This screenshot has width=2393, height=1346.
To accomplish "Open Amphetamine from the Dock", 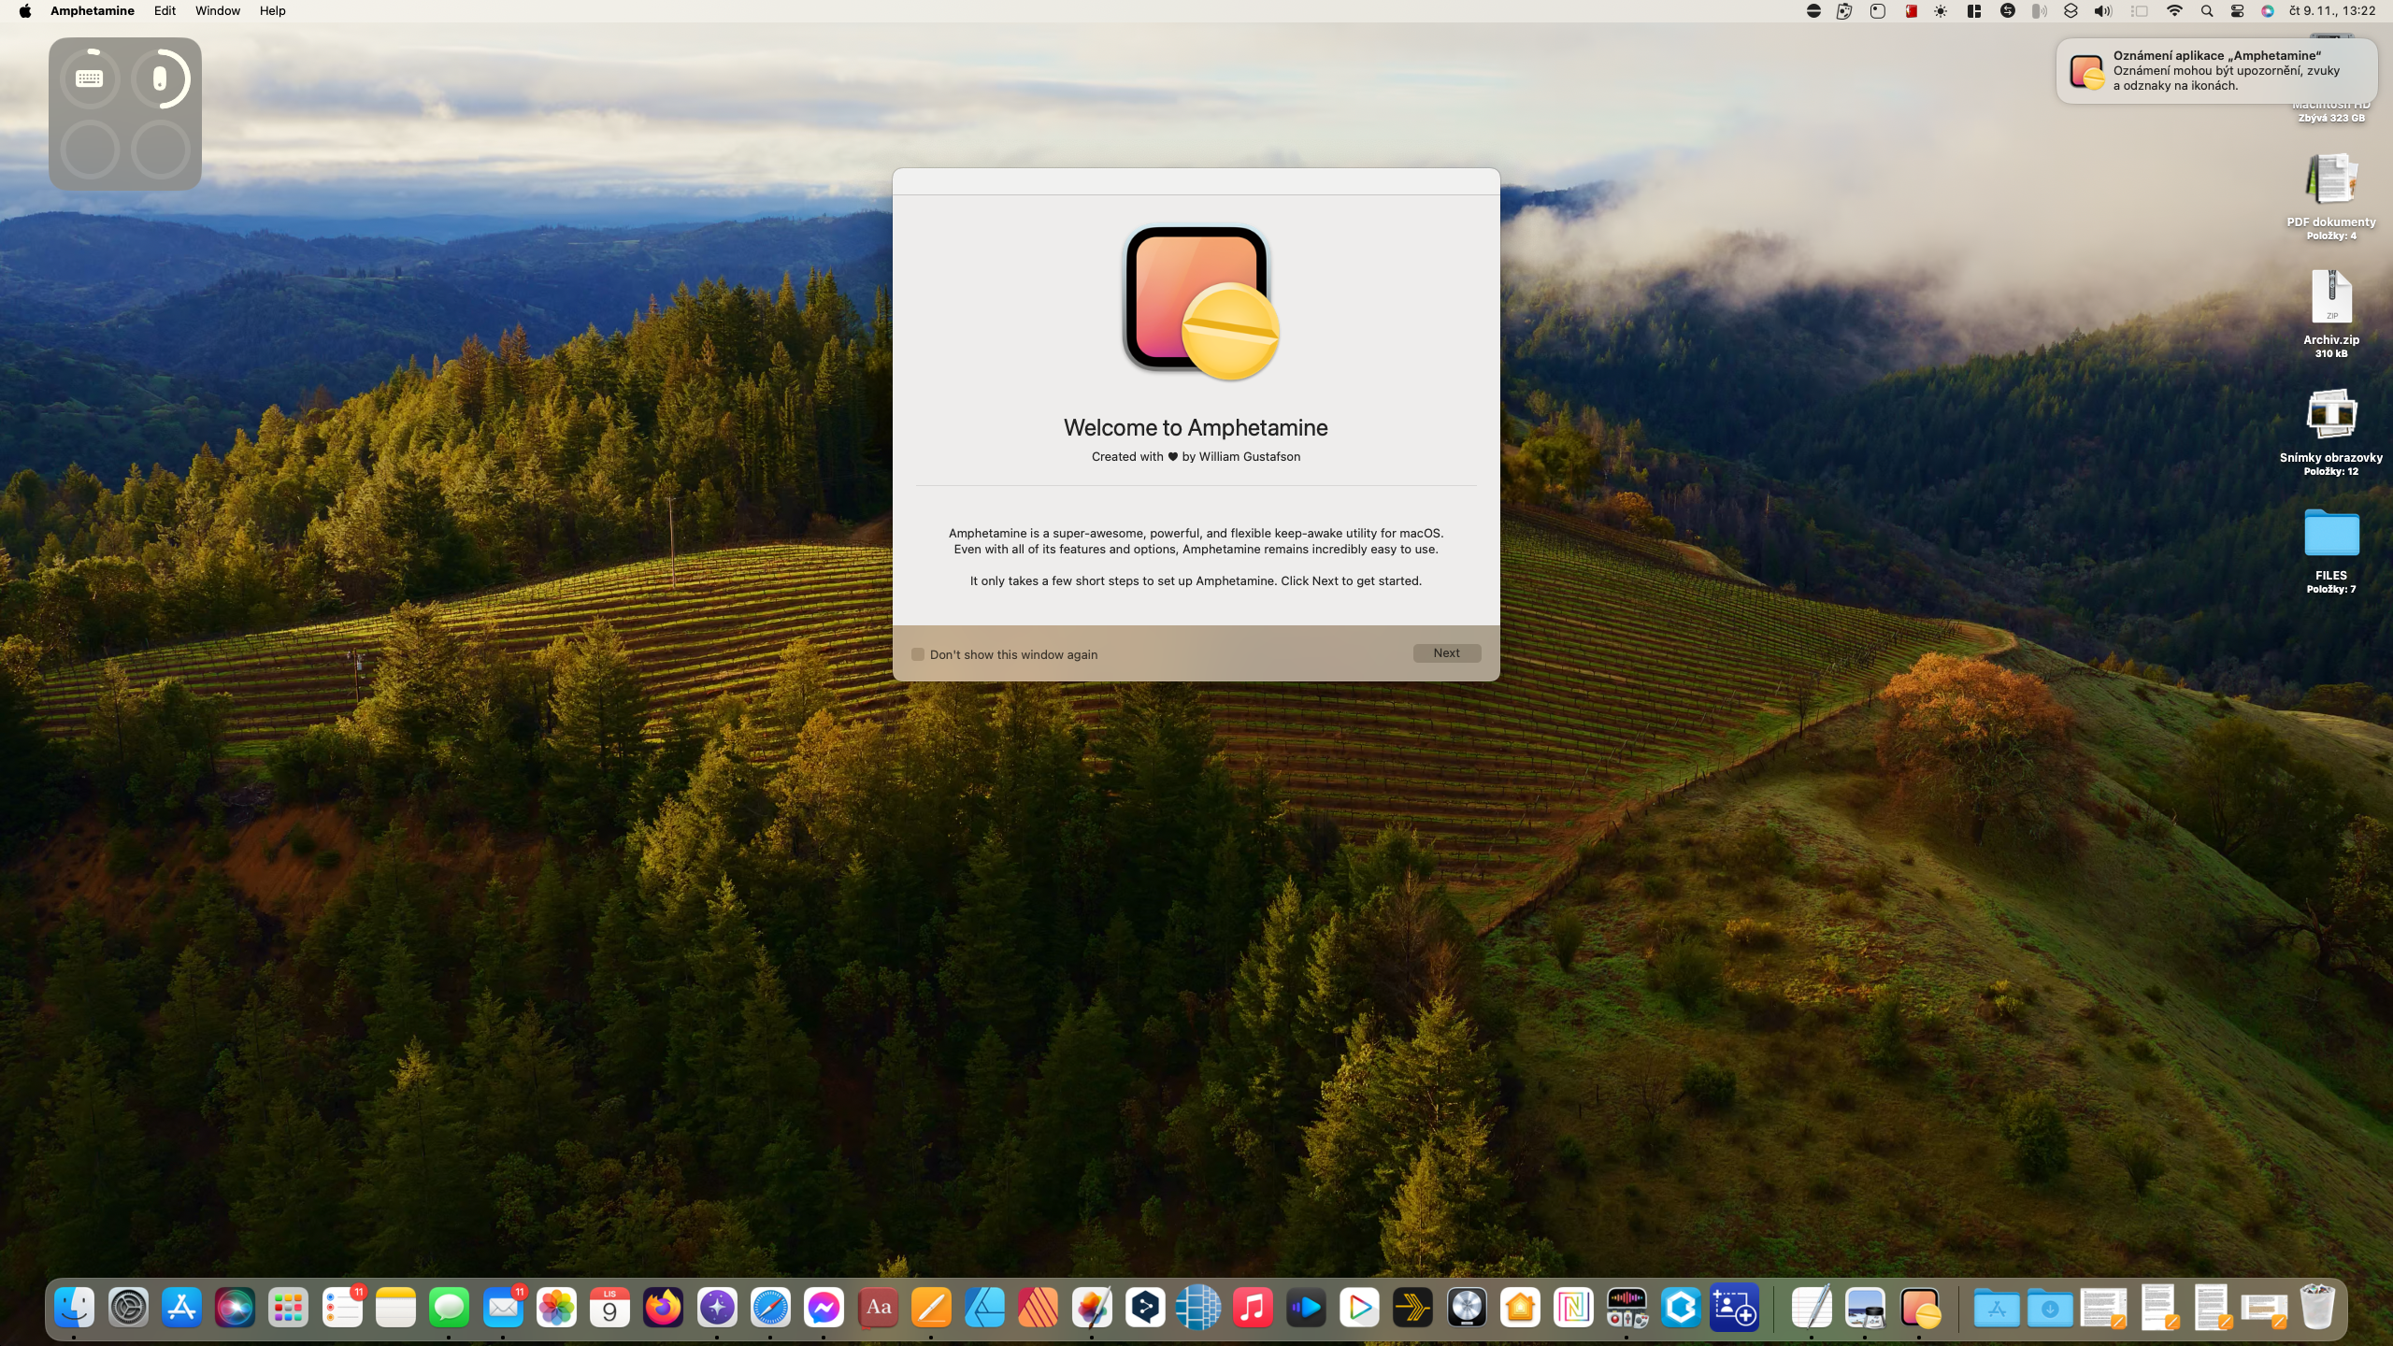I will [x=1919, y=1308].
